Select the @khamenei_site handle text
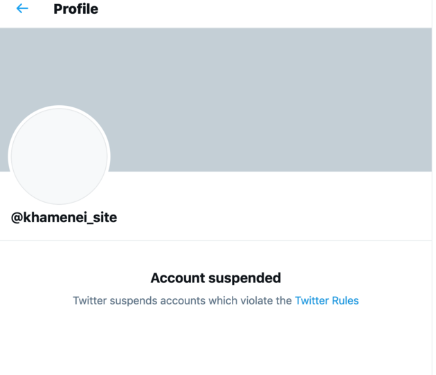Image resolution: width=436 pixels, height=375 pixels. [64, 217]
